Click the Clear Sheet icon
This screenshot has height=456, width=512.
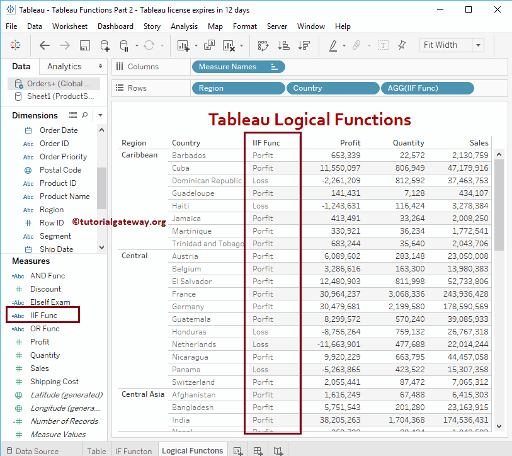pos(228,45)
